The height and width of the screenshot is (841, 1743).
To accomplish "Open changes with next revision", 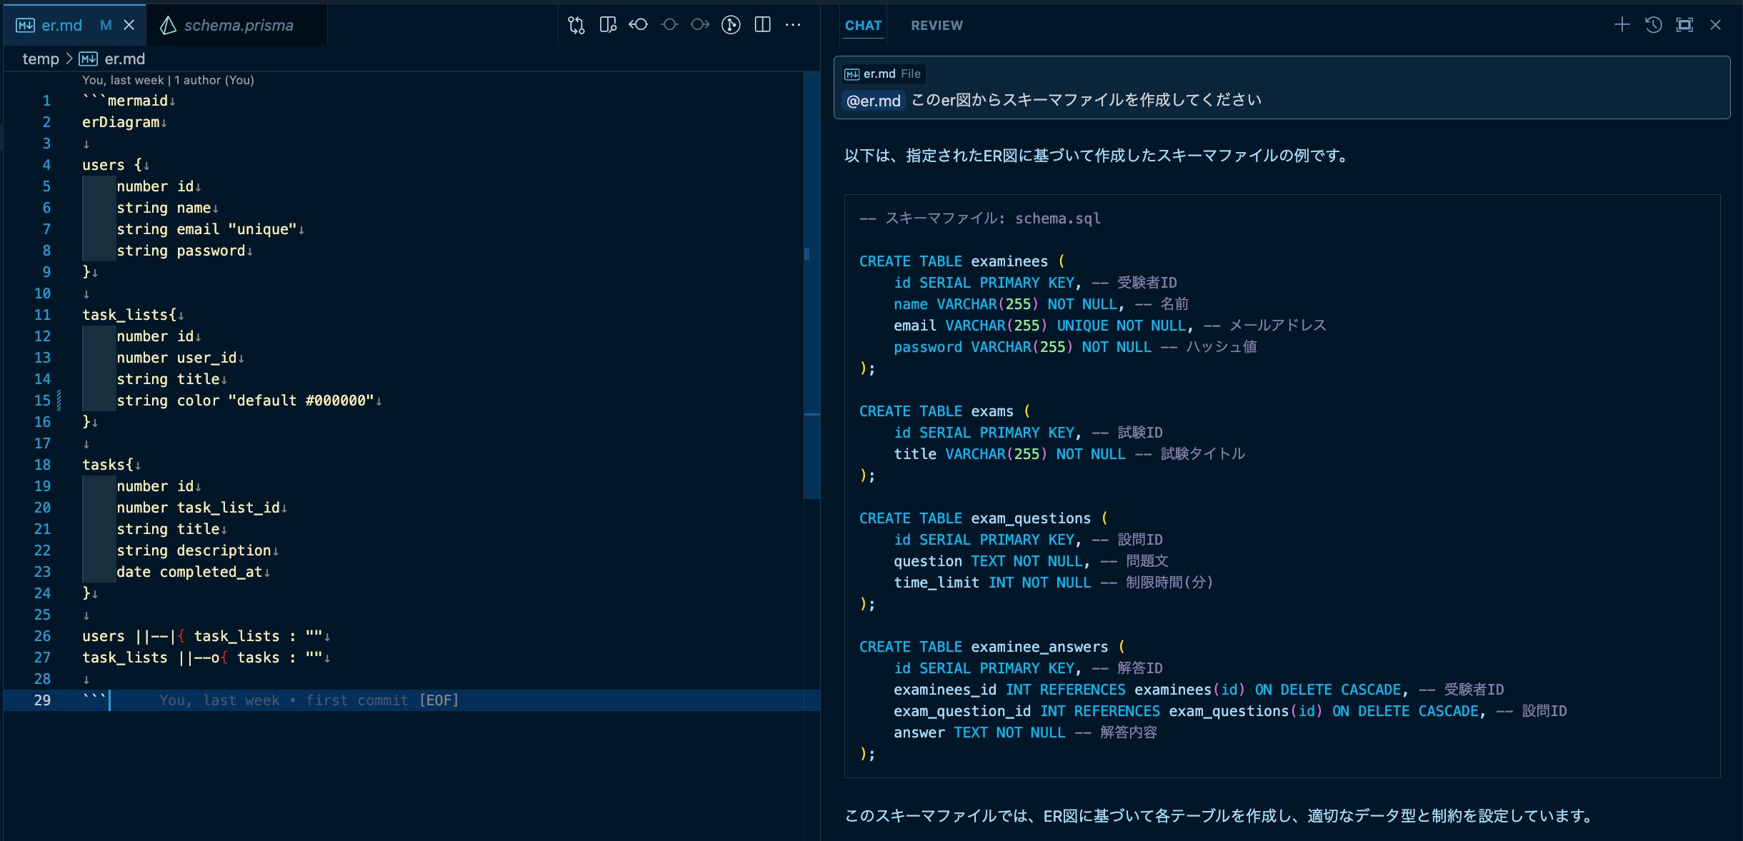I will tap(700, 25).
